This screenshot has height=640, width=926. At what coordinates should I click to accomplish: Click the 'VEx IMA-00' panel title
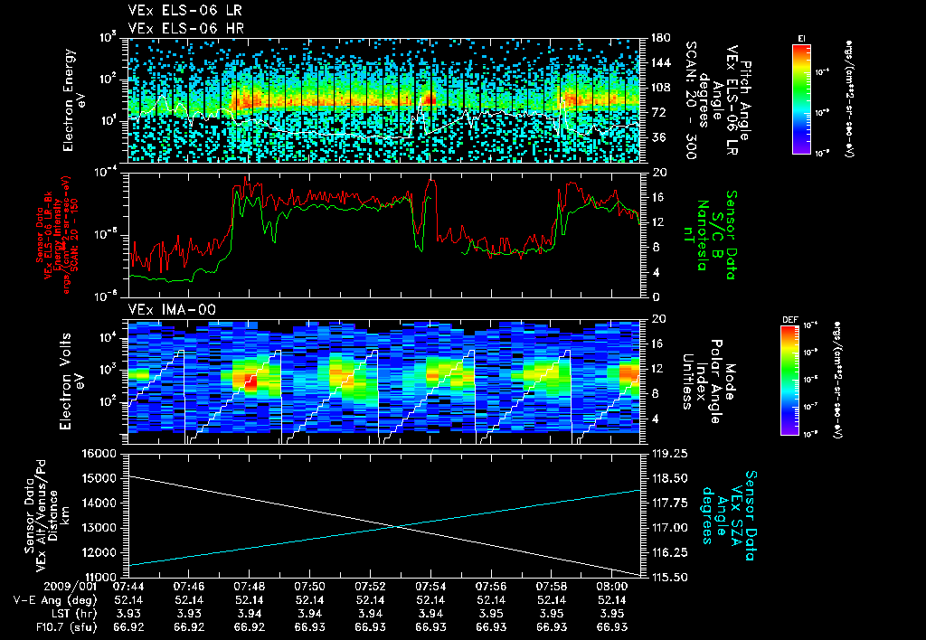coord(172,309)
